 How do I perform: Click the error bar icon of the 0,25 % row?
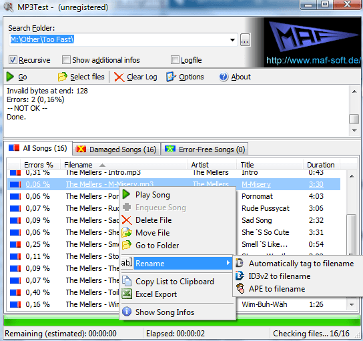15,244
